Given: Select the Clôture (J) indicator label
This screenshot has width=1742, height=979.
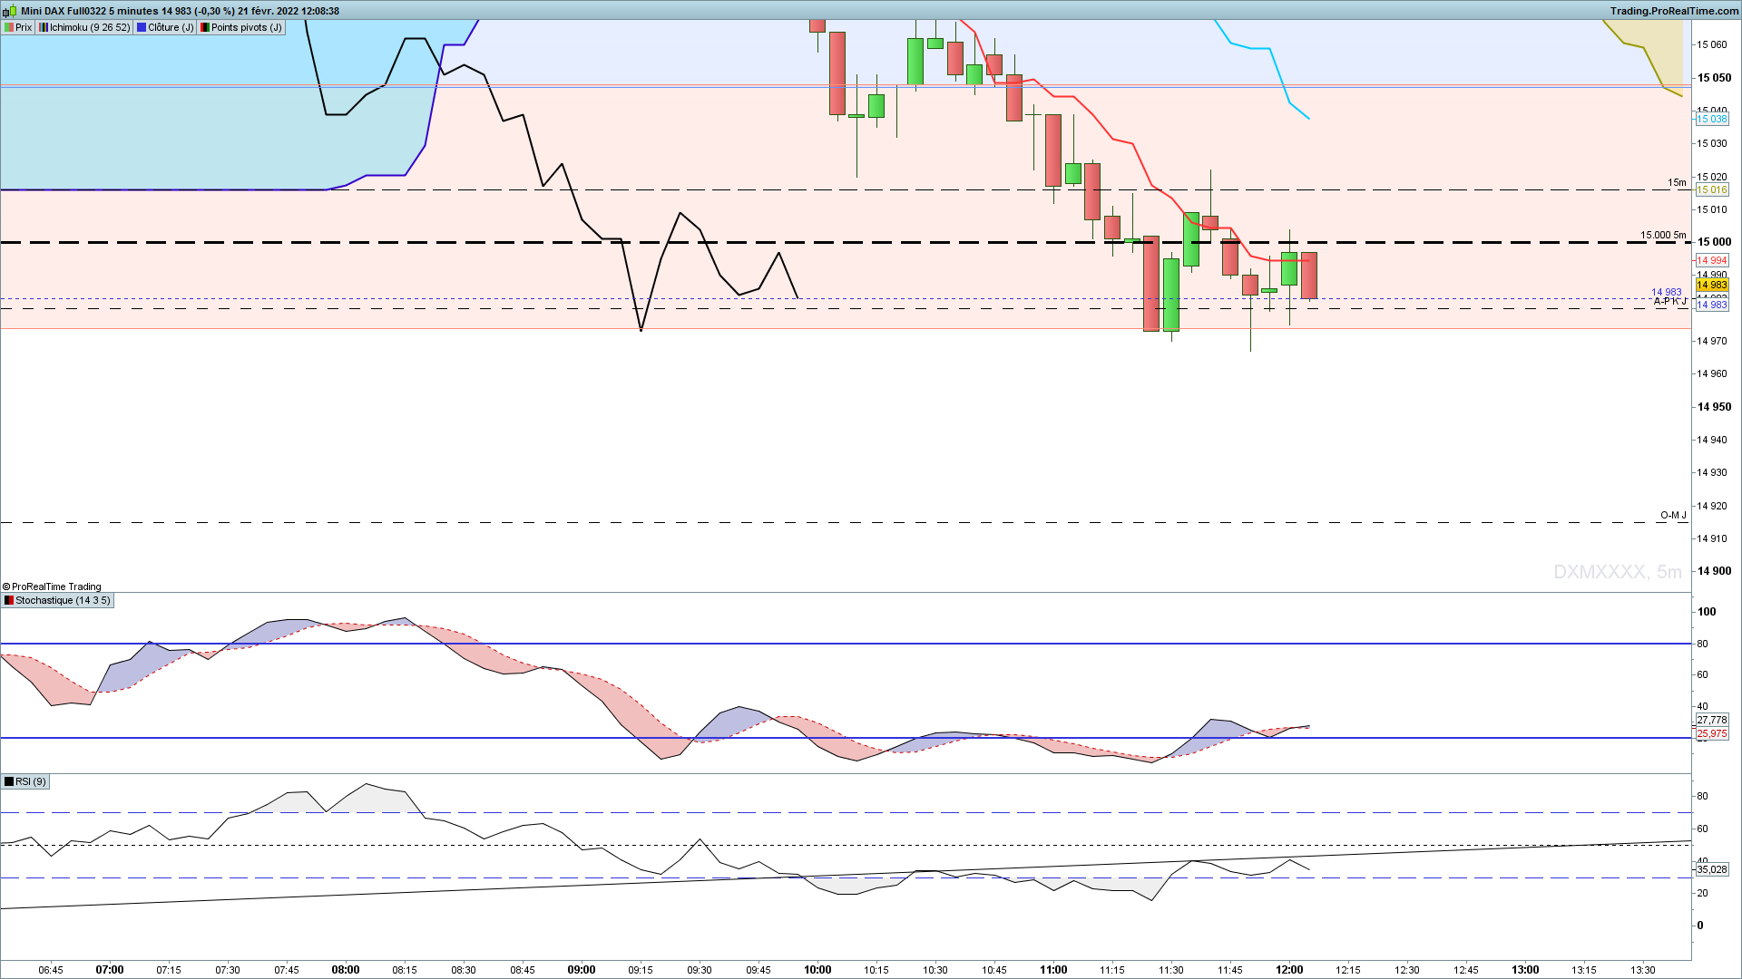Looking at the screenshot, I should point(165,28).
